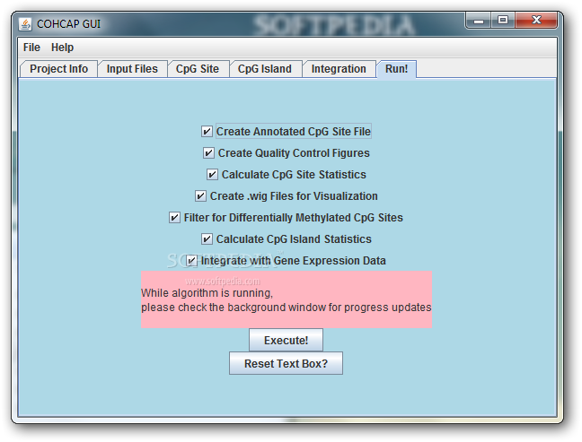Viewport: 582px width, 442px height.
Task: Go to the Integration tab
Action: (x=339, y=69)
